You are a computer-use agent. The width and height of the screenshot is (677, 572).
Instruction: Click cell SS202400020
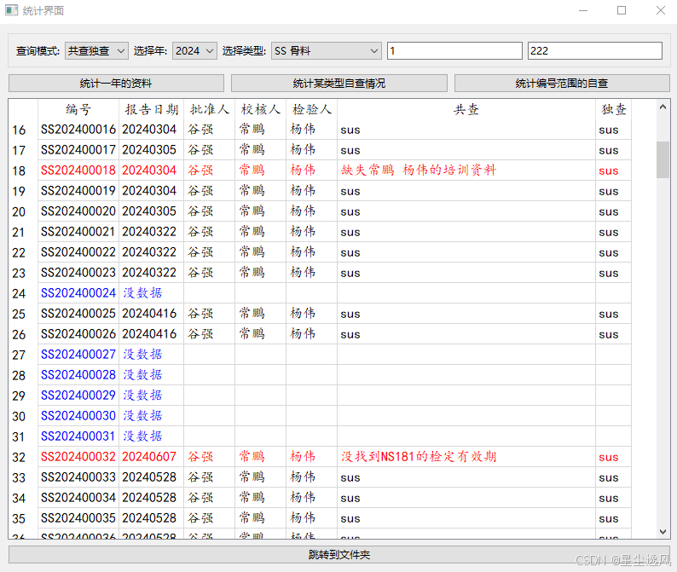[78, 211]
